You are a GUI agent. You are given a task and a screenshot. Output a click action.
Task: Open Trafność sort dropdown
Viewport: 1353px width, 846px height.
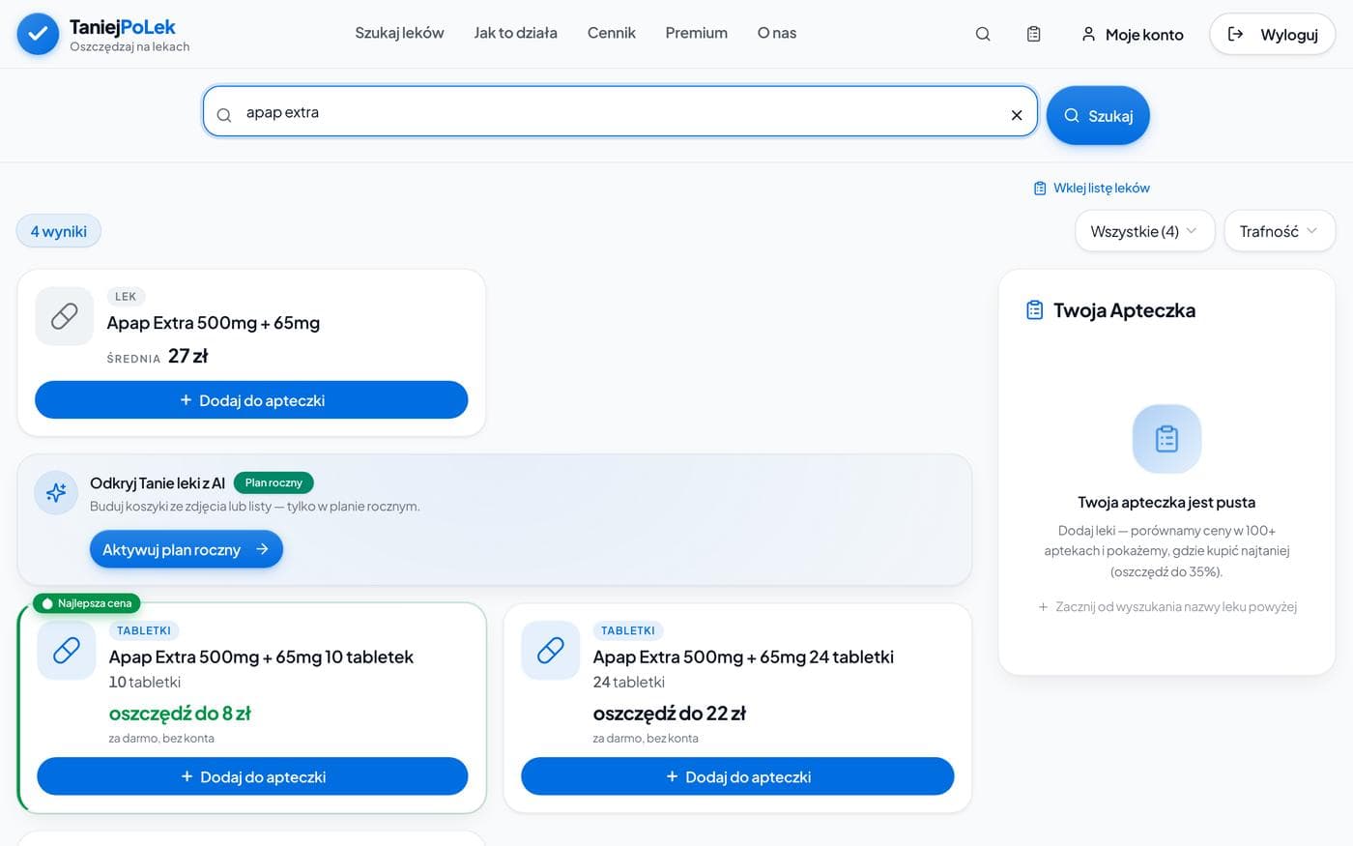(x=1280, y=231)
